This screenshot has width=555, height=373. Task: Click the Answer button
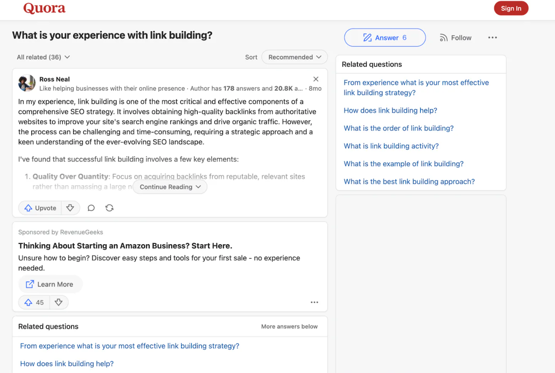385,37
